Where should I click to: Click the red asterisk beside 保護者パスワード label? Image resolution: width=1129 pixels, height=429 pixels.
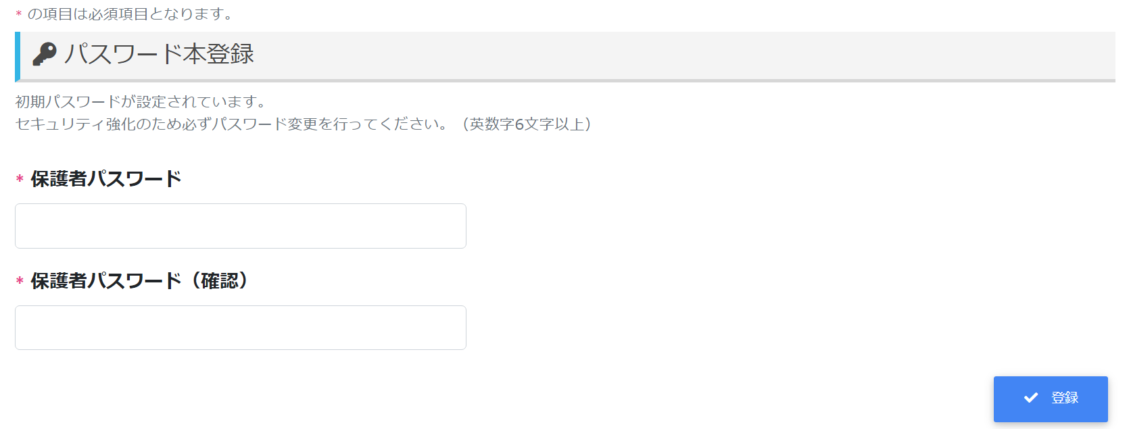(20, 179)
